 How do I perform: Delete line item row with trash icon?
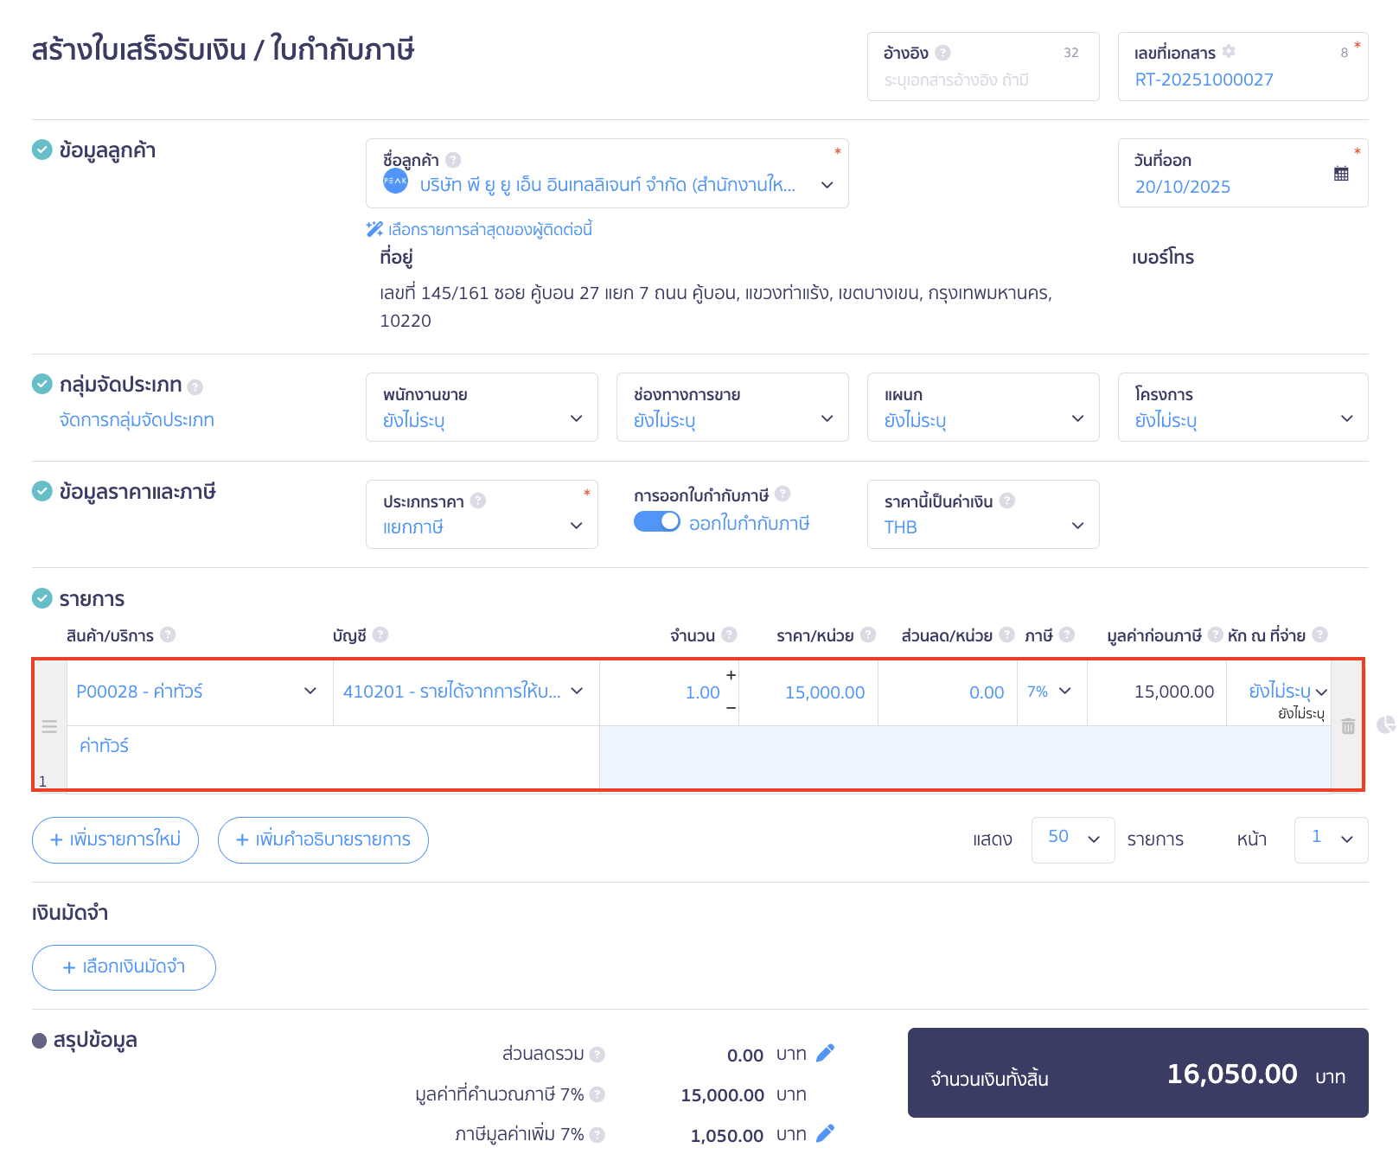[1348, 726]
